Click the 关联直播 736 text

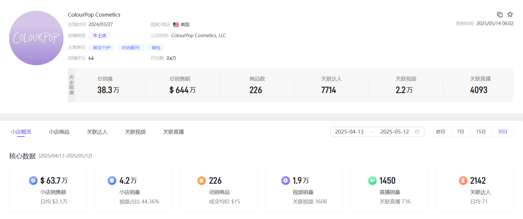395,202
